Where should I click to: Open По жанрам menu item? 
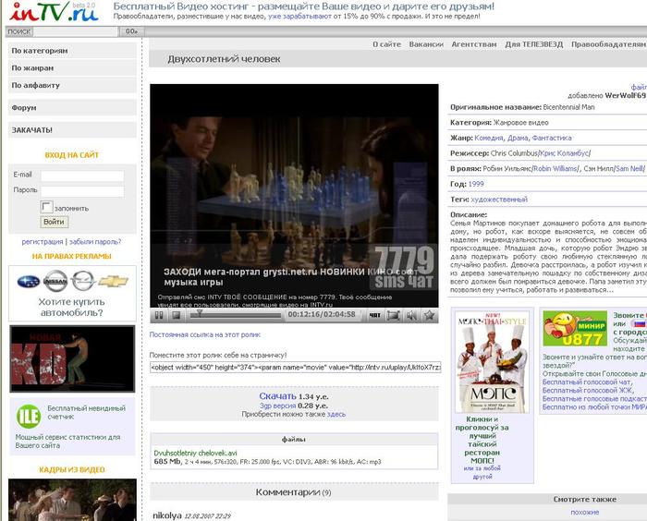point(72,68)
